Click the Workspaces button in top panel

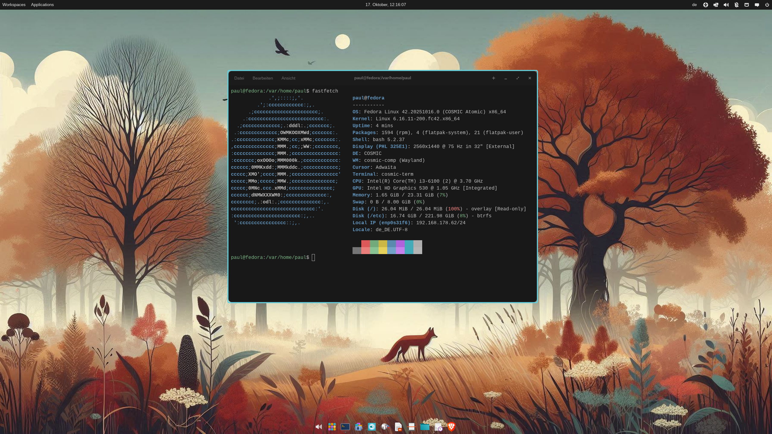point(14,5)
